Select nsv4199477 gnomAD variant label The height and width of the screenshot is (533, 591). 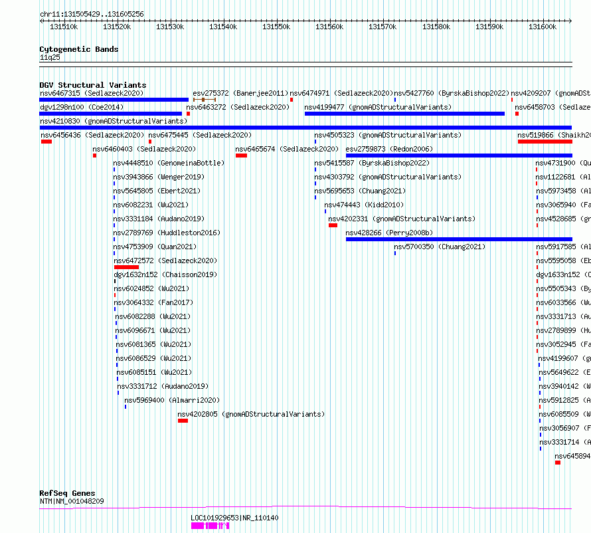[x=378, y=107]
